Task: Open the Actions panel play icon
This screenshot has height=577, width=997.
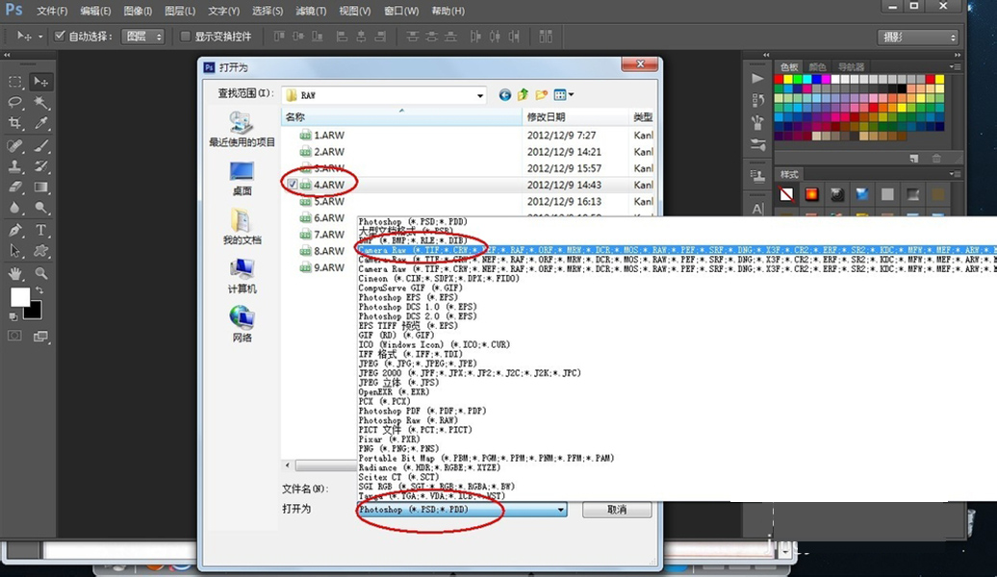Action: pos(757,78)
